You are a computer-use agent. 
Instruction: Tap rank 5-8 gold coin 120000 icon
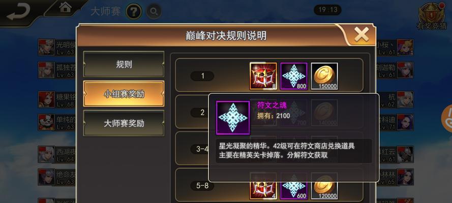(324, 186)
